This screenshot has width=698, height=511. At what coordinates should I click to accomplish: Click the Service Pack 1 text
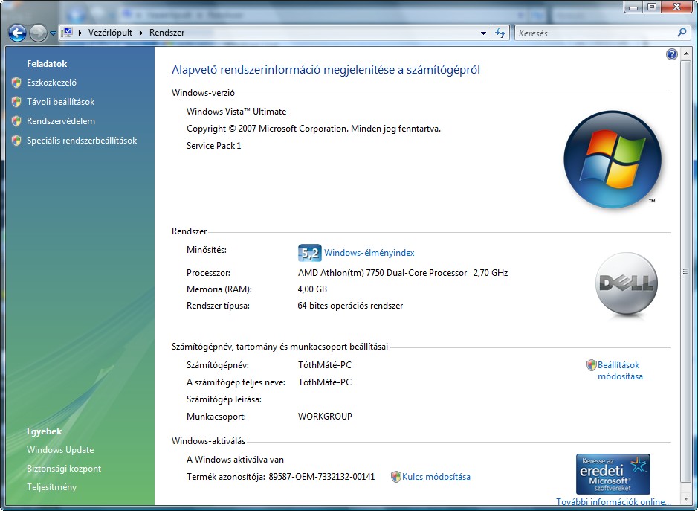(x=213, y=146)
